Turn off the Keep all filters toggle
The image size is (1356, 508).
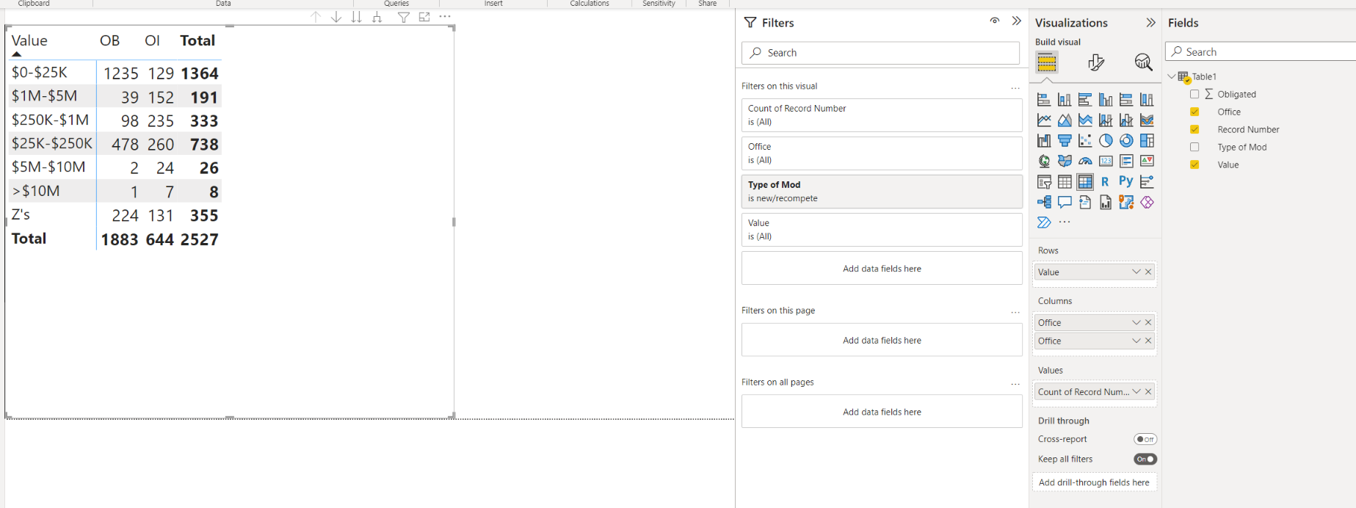[x=1145, y=459]
